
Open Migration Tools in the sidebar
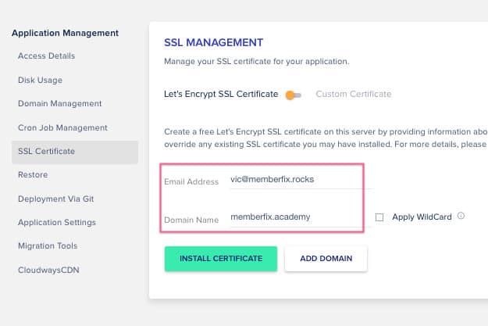tap(47, 246)
